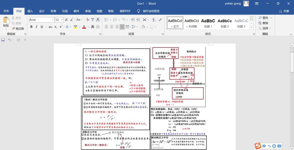Open the font size dropdown
Screen dimensions: 294x150
click(x=62, y=20)
